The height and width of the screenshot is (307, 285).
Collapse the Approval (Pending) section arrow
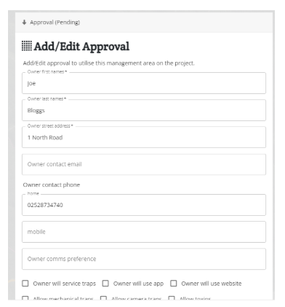(x=24, y=23)
